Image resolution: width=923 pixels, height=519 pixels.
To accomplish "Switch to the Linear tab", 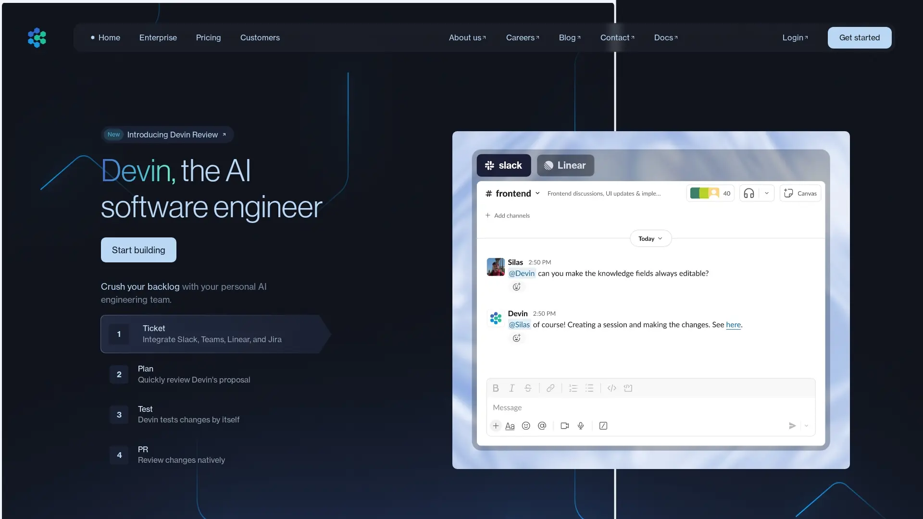I will tap(565, 165).
